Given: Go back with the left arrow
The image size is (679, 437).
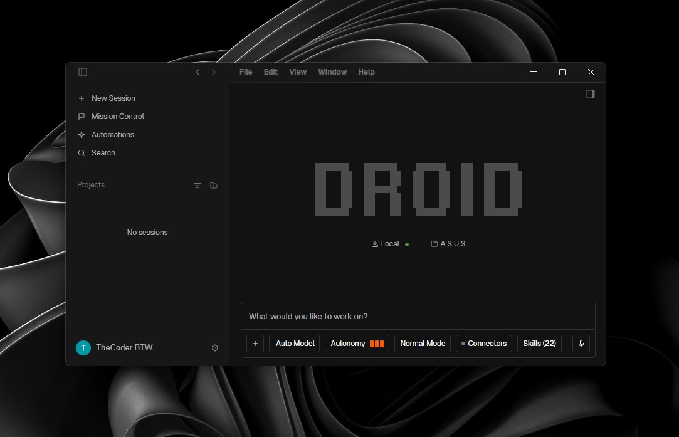Looking at the screenshot, I should (197, 72).
